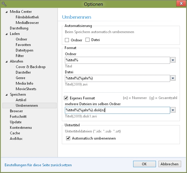Collapse the Laden tree section arrow
Image resolution: width=187 pixels, height=173 pixels.
click(6, 34)
